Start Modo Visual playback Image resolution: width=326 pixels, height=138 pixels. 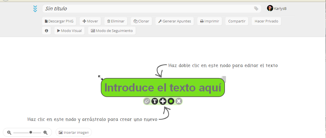click(69, 31)
